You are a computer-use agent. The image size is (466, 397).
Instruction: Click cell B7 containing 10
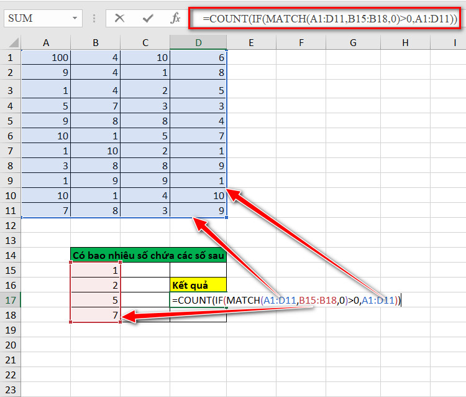[96, 151]
